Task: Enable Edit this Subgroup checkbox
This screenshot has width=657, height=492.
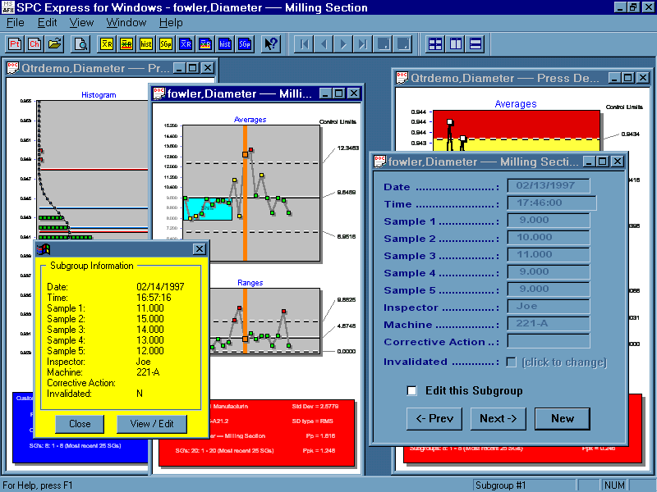Action: 412,391
